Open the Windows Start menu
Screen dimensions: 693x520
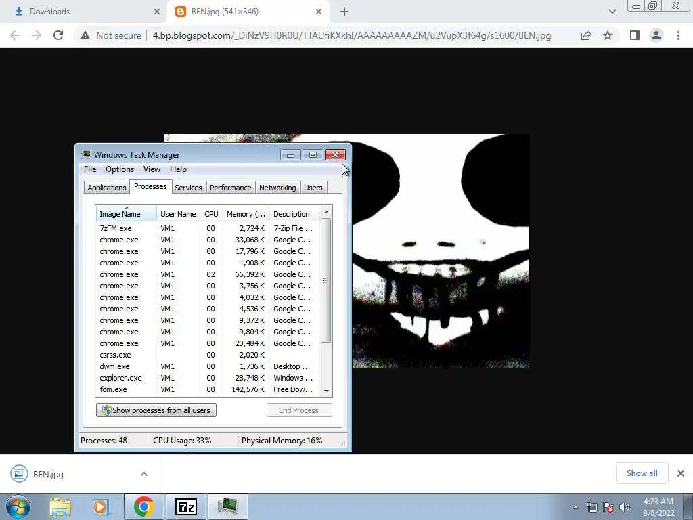18,506
